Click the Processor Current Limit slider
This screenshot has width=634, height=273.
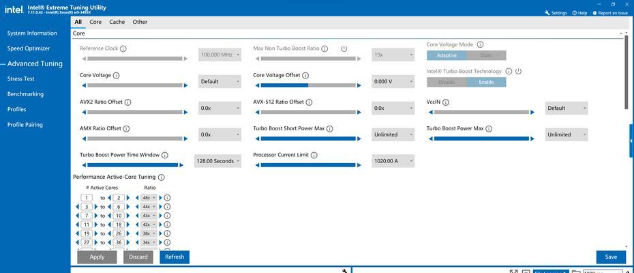pos(308,165)
